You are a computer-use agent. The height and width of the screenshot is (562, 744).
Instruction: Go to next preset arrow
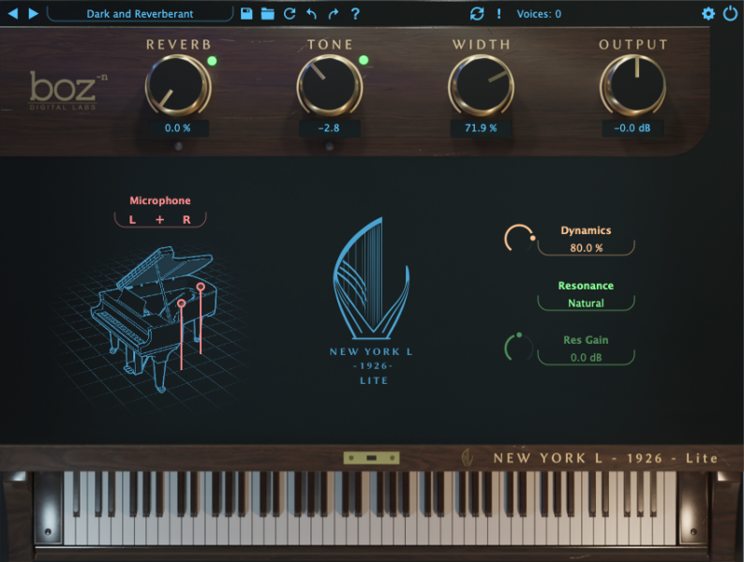33,13
